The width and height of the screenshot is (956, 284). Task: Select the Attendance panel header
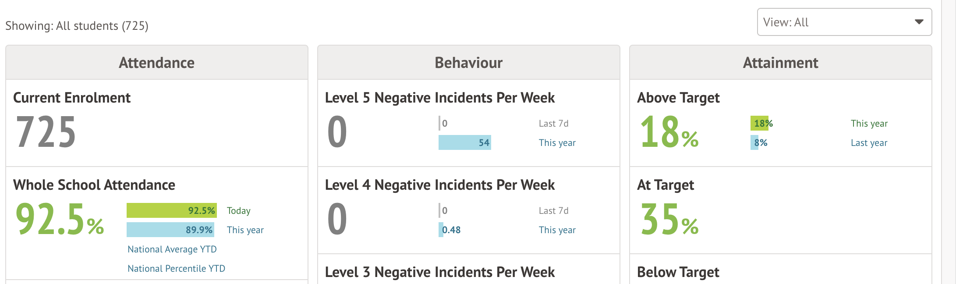[156, 63]
